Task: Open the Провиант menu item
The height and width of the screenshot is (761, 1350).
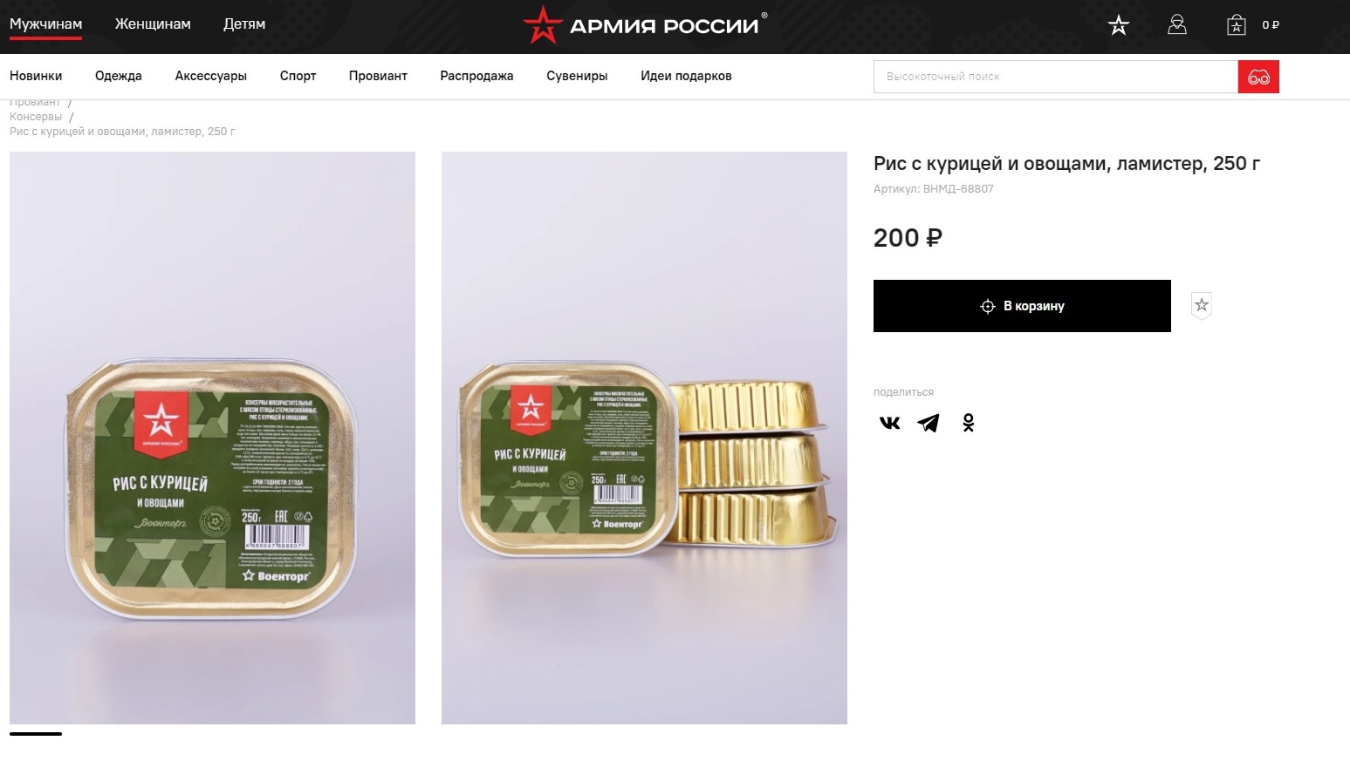Action: click(x=378, y=76)
